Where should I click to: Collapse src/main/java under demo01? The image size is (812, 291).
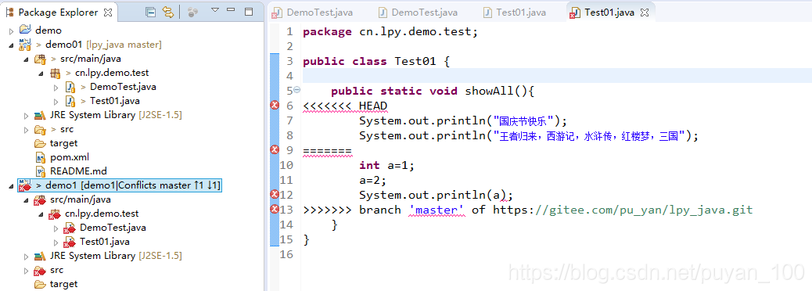27,59
